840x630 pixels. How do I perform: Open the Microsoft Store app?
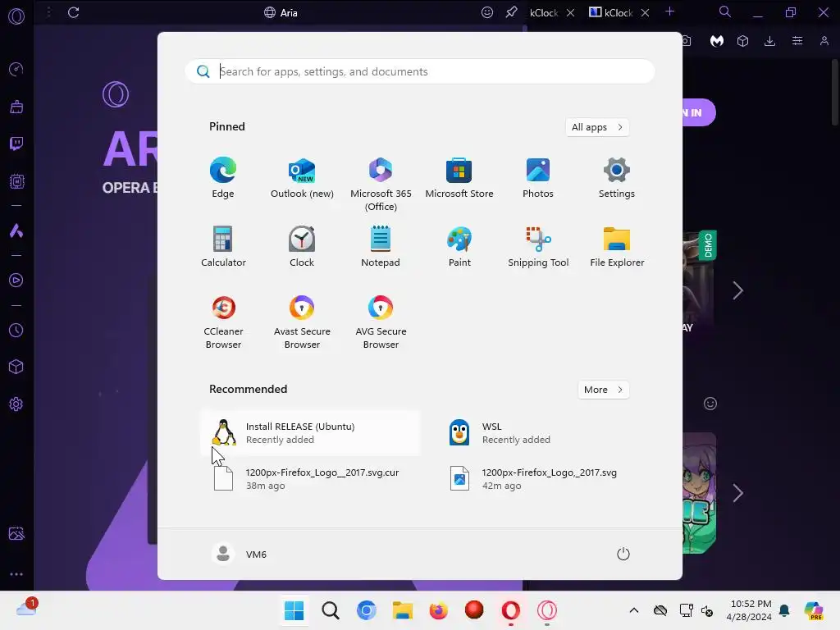[459, 178]
